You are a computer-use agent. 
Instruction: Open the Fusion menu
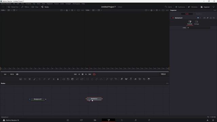pyautogui.click(x=57, y=4)
